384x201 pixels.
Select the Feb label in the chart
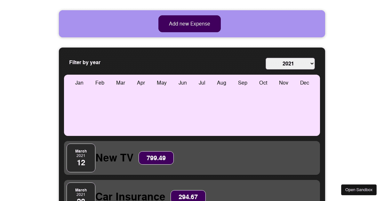tap(100, 83)
